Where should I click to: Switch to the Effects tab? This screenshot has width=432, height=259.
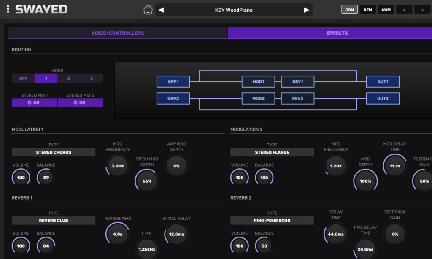pos(337,33)
